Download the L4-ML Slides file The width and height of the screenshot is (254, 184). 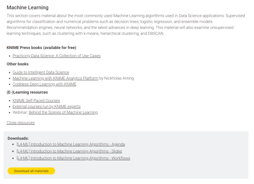(x=69, y=151)
